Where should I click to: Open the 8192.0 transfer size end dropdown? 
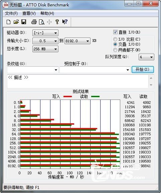(77, 41)
